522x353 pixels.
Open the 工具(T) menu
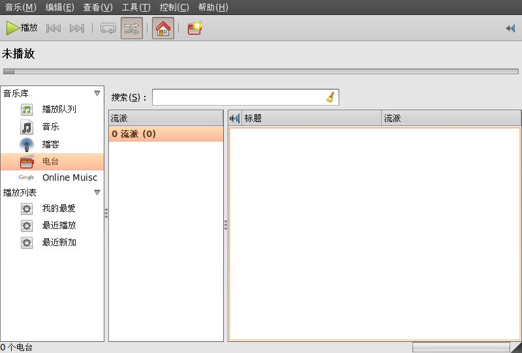coord(136,7)
